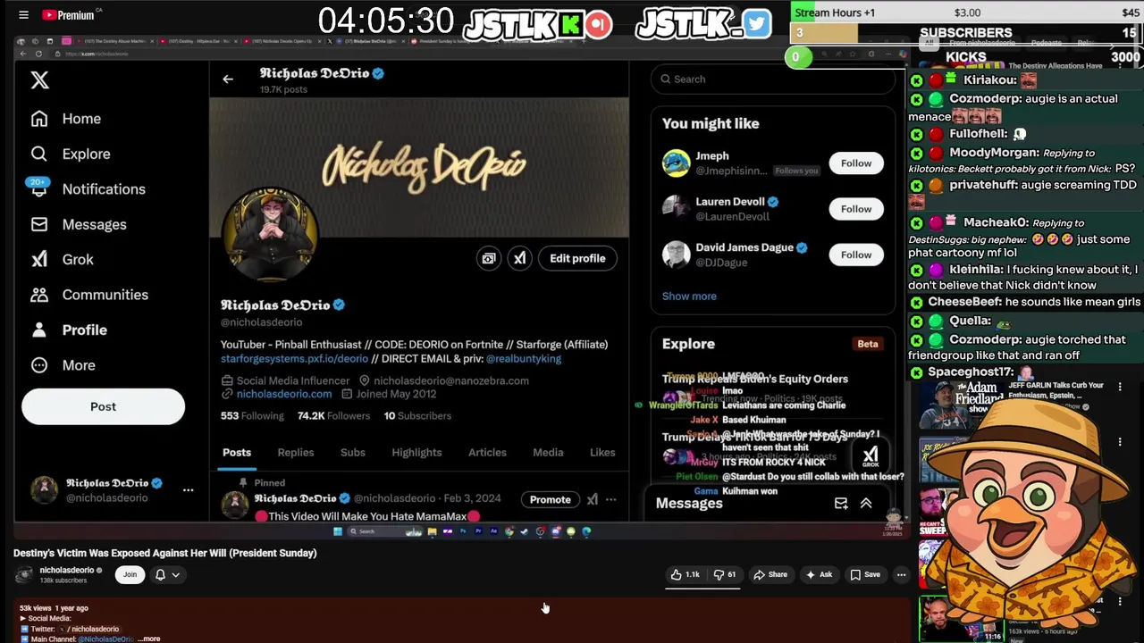
Task: Click the back arrow on the profile header
Action: point(228,79)
